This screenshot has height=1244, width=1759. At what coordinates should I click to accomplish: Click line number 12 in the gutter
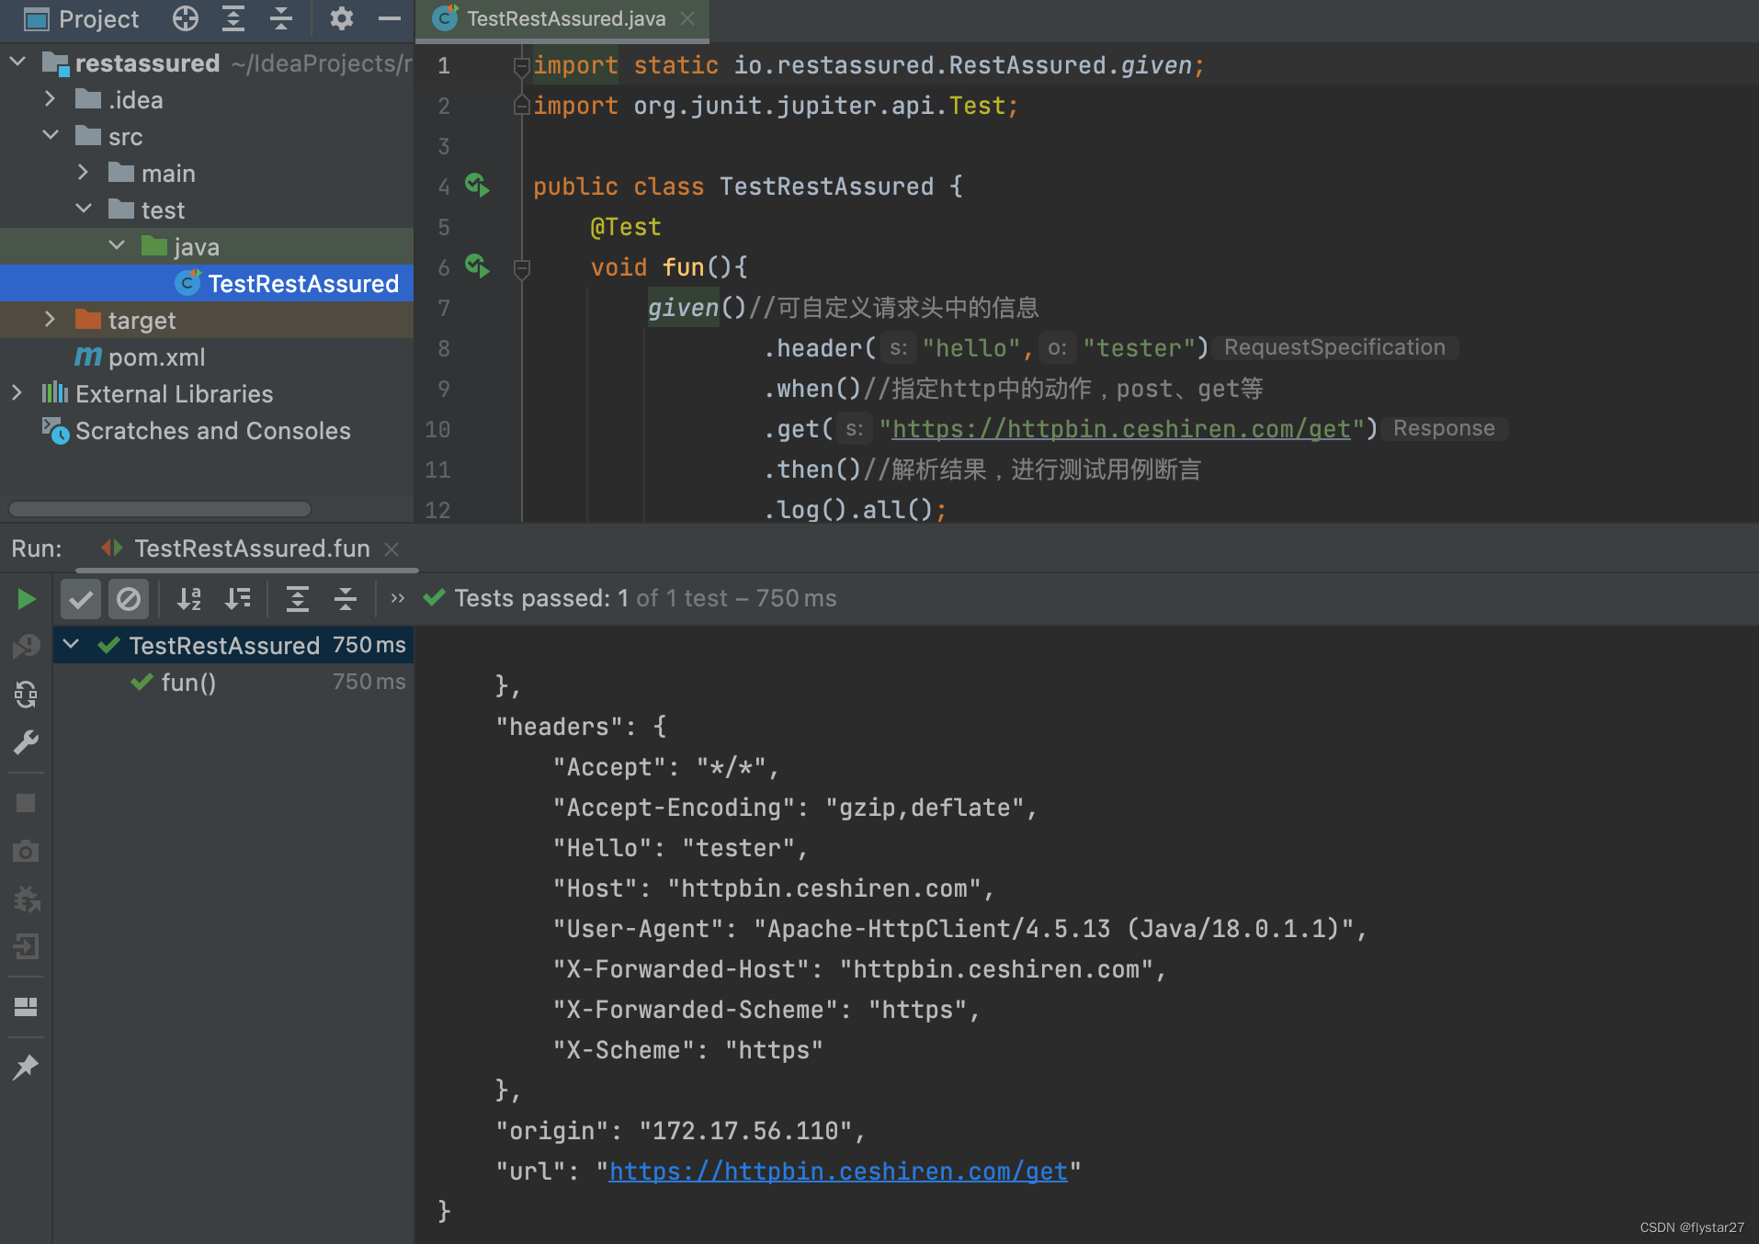click(x=438, y=509)
